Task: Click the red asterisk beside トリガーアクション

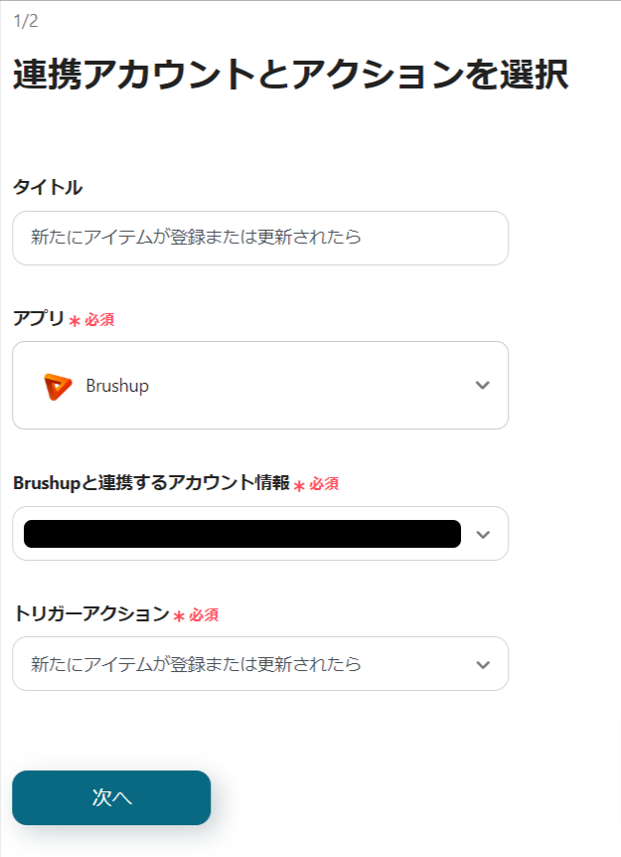Action: 179,616
